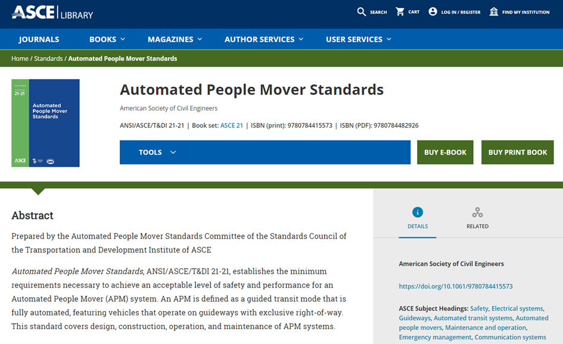
Task: Switch to the Related tab
Action: coord(477,219)
